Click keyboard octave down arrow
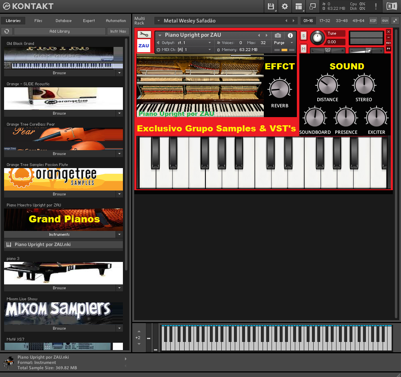Screen dimensions: 401x377 click(x=139, y=344)
